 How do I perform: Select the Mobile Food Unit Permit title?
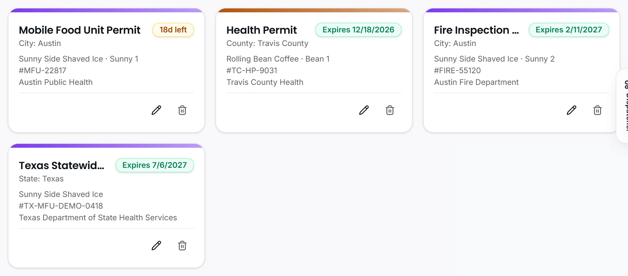tap(80, 30)
